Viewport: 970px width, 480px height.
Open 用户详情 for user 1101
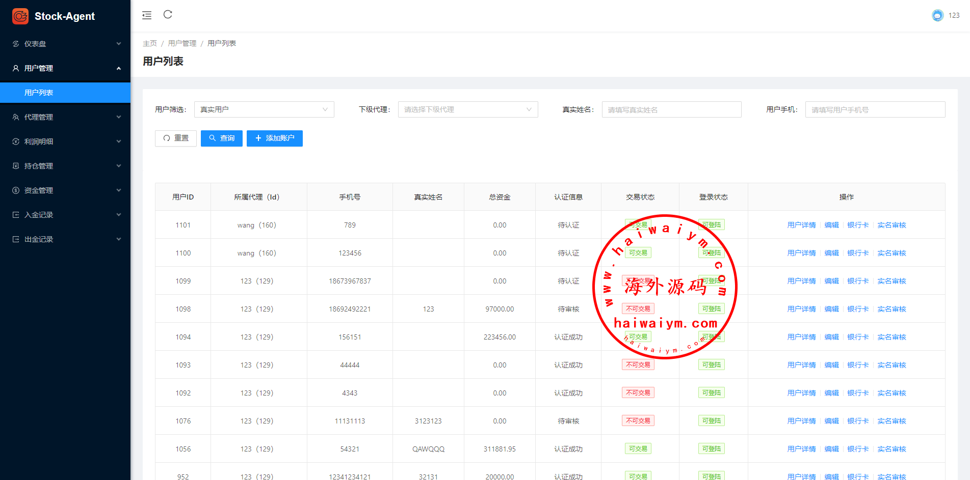click(x=801, y=225)
